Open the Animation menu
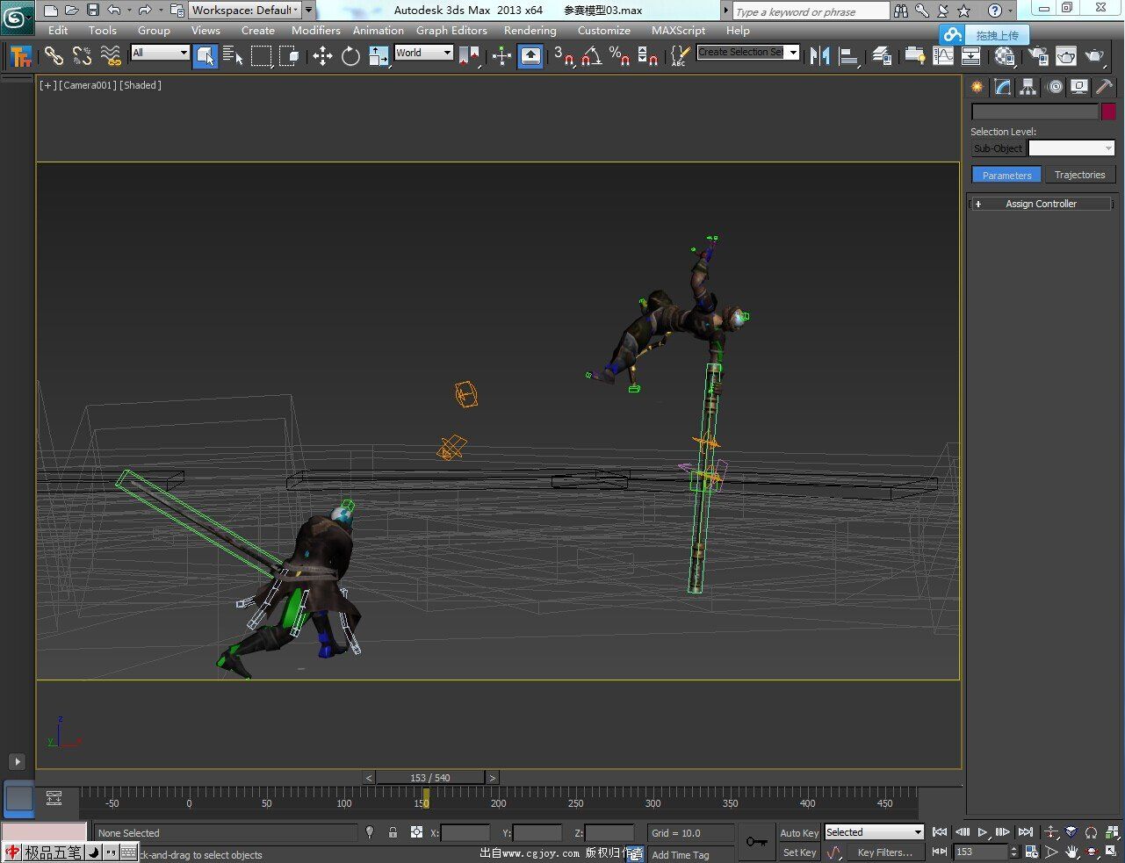 point(379,30)
